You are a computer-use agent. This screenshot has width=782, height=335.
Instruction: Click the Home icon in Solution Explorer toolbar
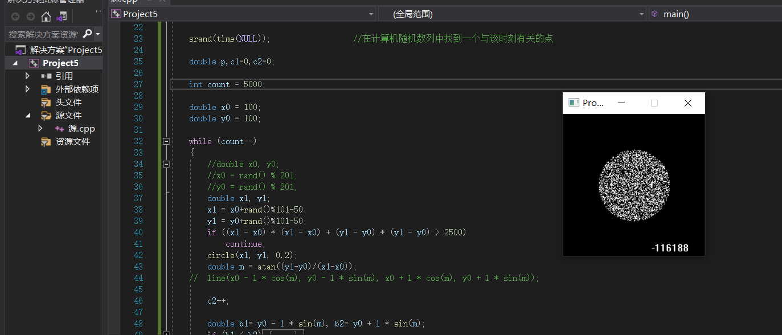pos(45,17)
